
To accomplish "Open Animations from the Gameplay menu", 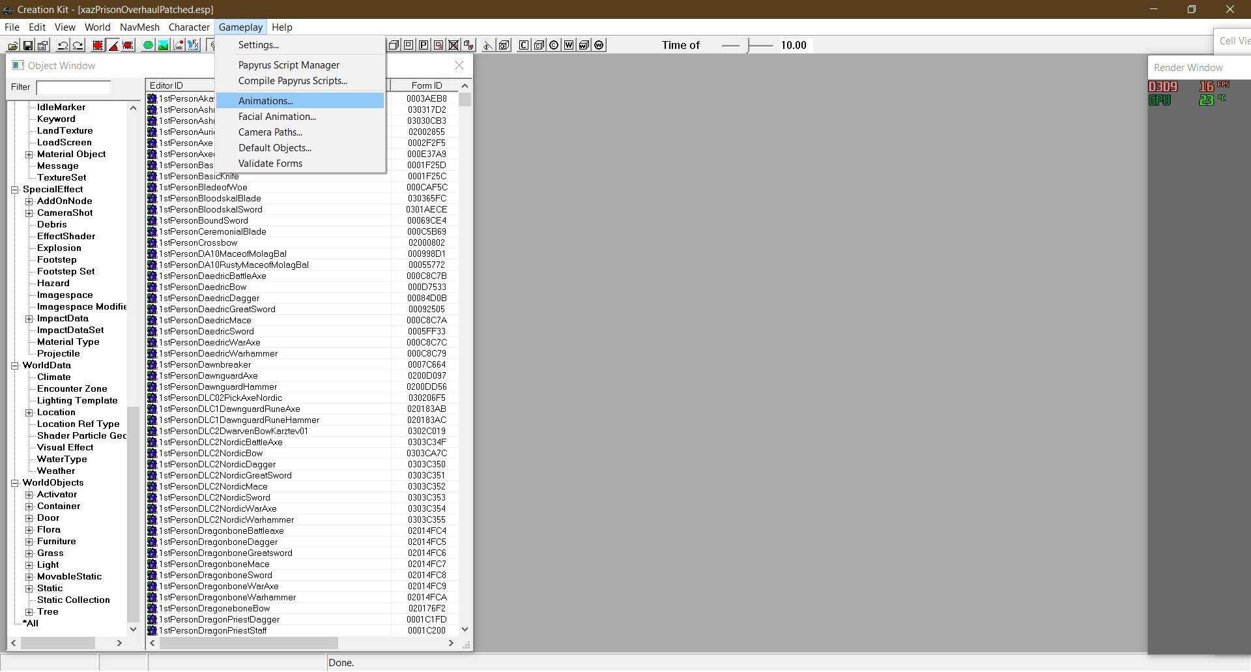I will coord(300,100).
